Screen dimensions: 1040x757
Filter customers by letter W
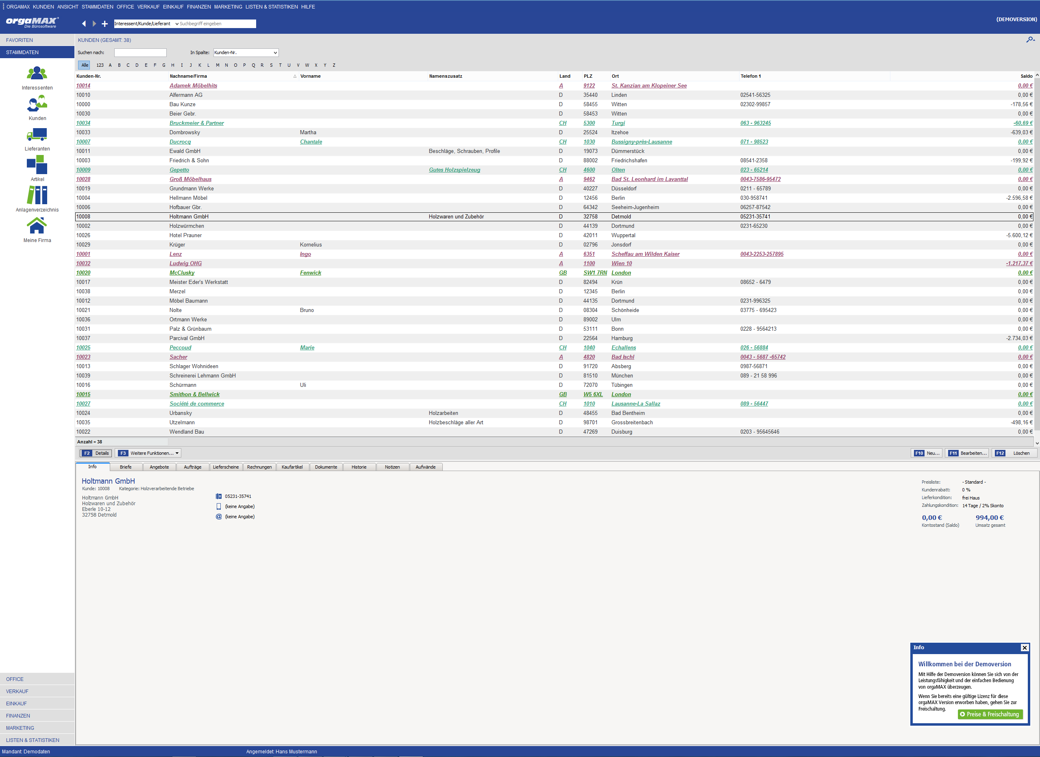[x=307, y=65]
